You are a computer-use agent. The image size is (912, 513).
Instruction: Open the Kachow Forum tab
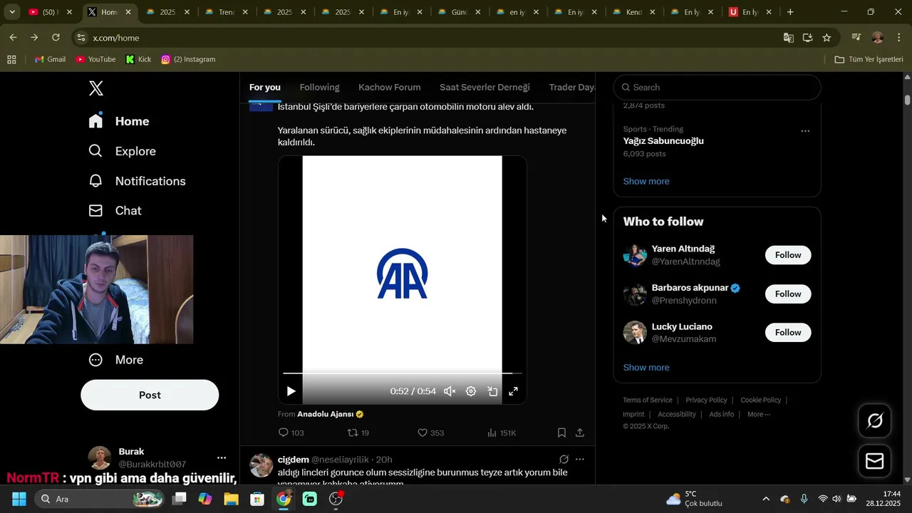pos(389,88)
